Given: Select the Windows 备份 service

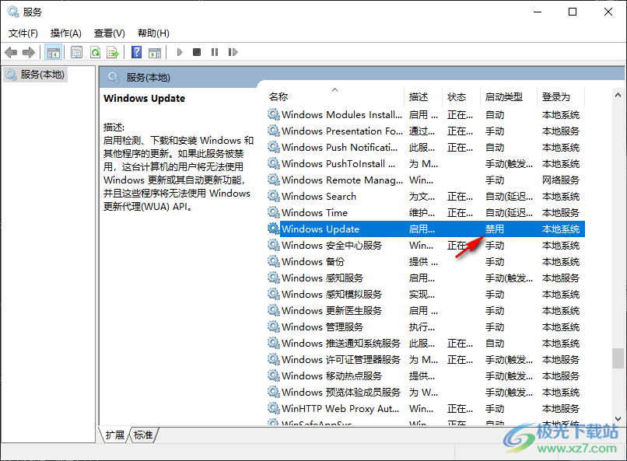Looking at the screenshot, I should (x=426, y=262).
